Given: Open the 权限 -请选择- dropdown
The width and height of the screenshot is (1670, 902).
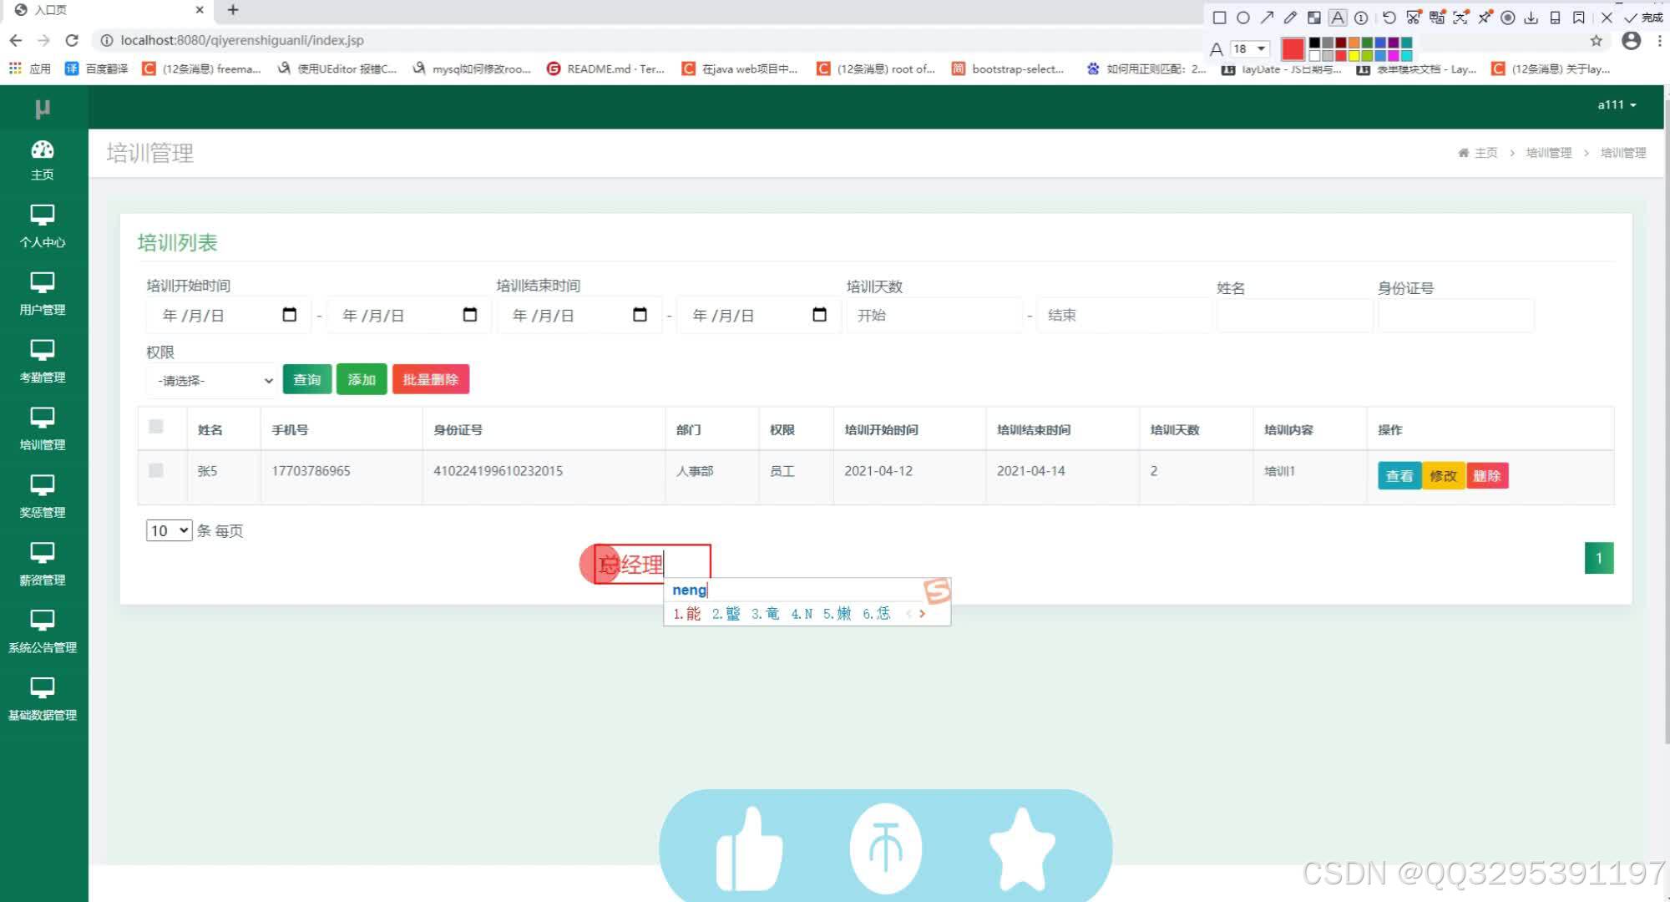Looking at the screenshot, I should (212, 380).
